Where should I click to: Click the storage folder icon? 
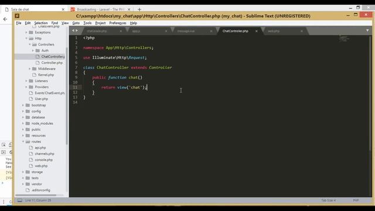28,172
